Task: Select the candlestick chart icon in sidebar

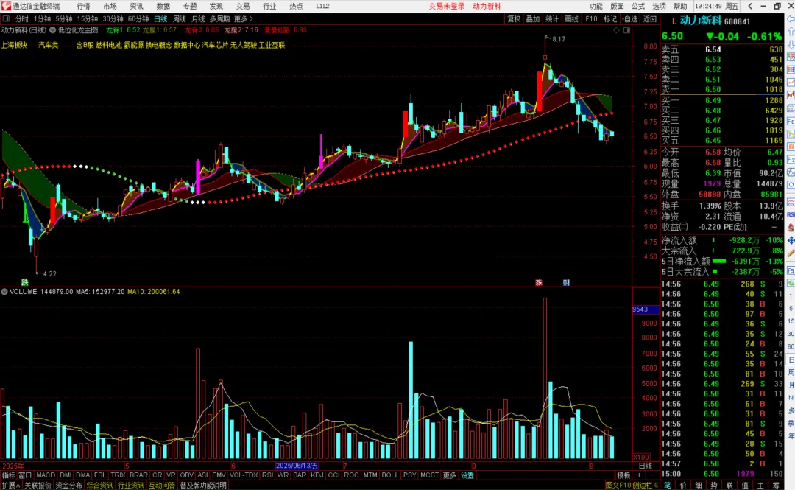Action: 791,95
